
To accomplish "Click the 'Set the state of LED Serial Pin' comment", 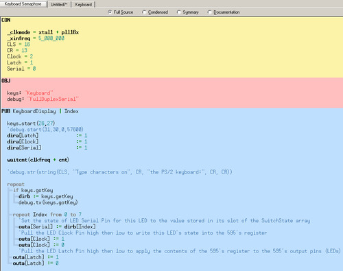I will (x=165, y=221).
